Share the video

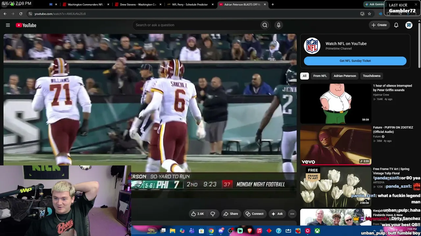pyautogui.click(x=231, y=214)
